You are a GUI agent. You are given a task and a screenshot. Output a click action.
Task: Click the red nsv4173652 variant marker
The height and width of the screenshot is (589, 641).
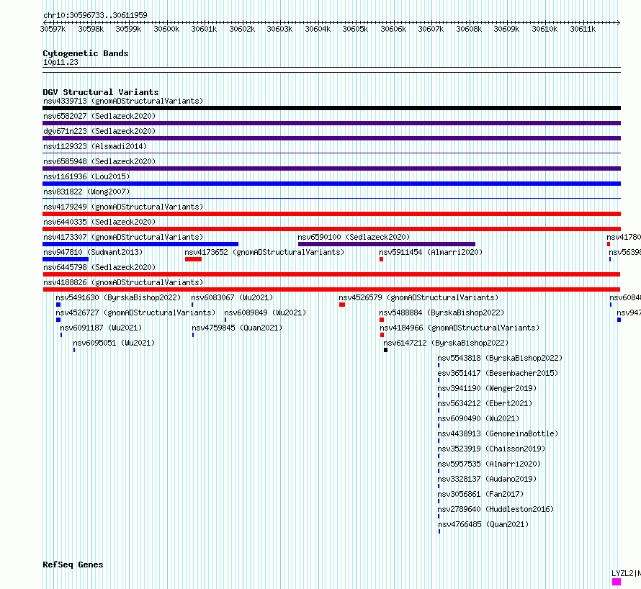pos(193,259)
